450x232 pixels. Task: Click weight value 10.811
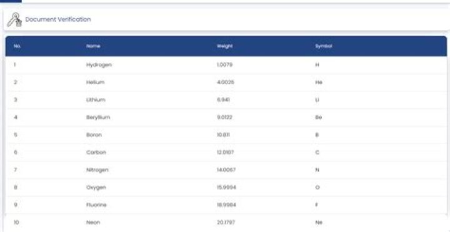tap(223, 135)
